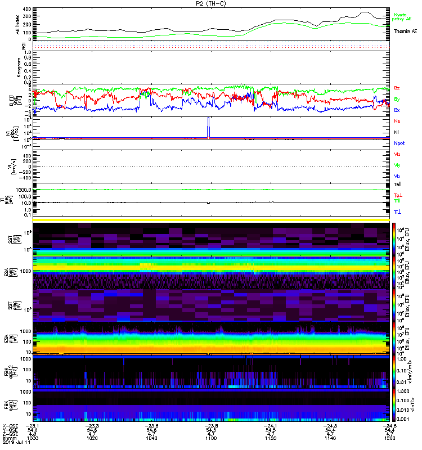The image size is (422, 450).
Task: Select the red Te perpendicular legend label
Action: (398, 195)
